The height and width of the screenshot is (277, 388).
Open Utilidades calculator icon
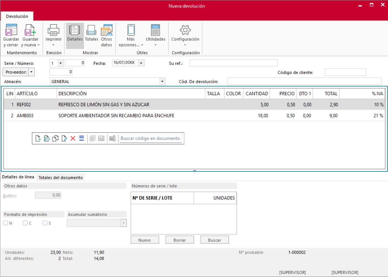click(x=155, y=30)
